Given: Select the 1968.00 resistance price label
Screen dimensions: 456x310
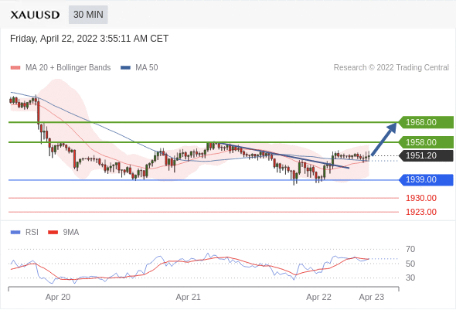Looking at the screenshot, I should (426, 122).
